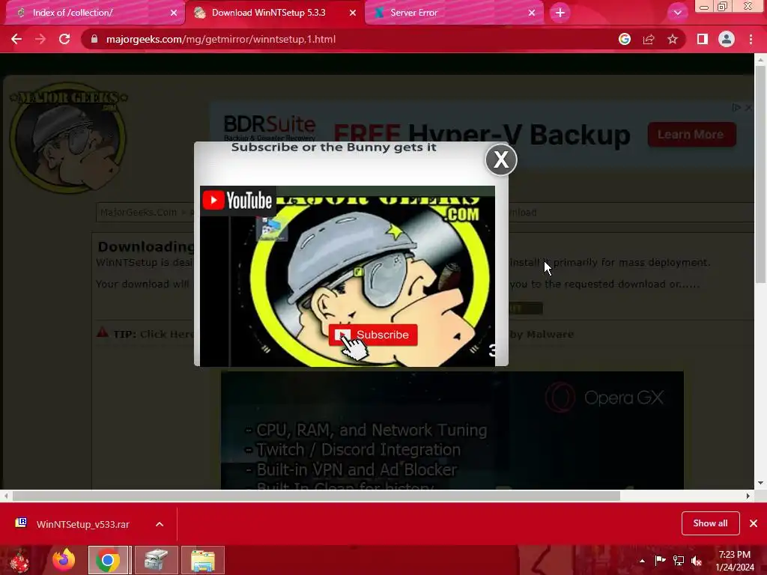Go back to the previous page

click(x=16, y=39)
